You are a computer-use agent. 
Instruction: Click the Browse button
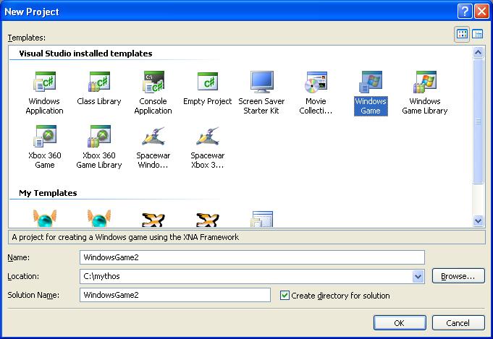[458, 276]
